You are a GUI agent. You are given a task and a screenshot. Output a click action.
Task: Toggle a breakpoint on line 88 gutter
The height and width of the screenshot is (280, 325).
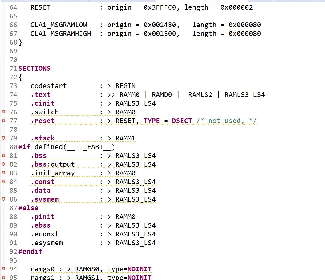tap(3, 216)
